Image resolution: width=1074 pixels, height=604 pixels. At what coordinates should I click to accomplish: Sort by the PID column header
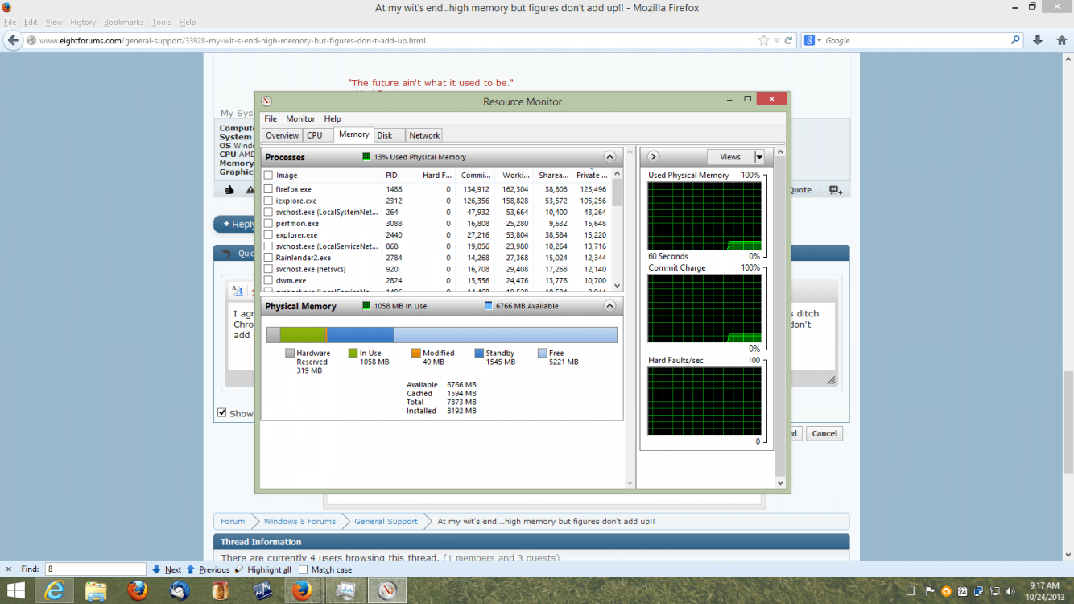391,175
